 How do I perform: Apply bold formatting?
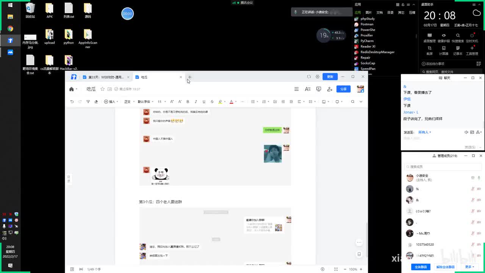pyautogui.click(x=188, y=102)
